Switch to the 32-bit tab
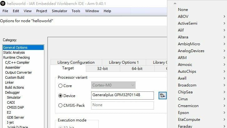 pos(102,68)
